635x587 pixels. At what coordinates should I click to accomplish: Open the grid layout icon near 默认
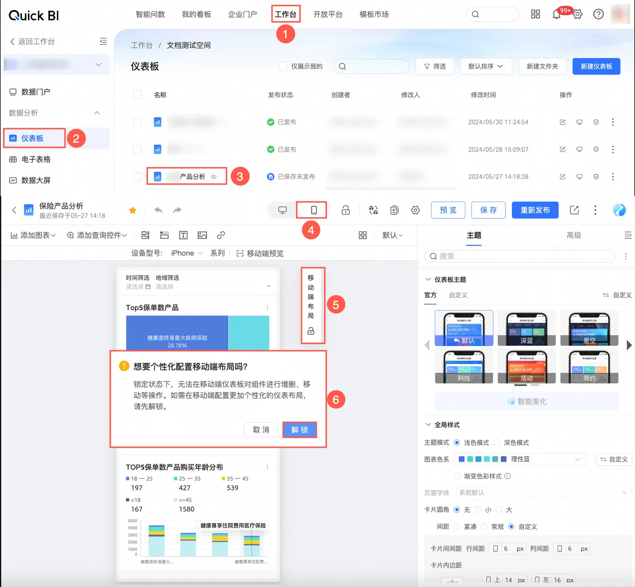[x=362, y=235]
